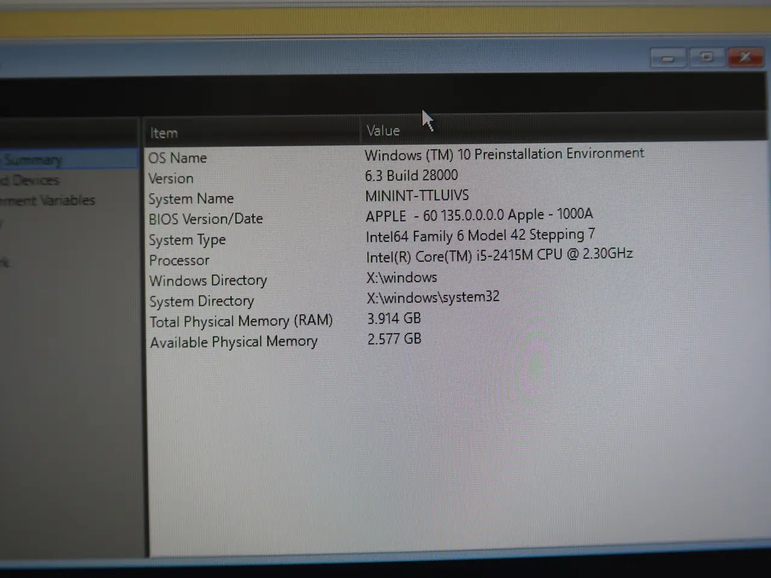Click the 2.577 GB value
Image resolution: width=771 pixels, height=578 pixels.
point(395,338)
